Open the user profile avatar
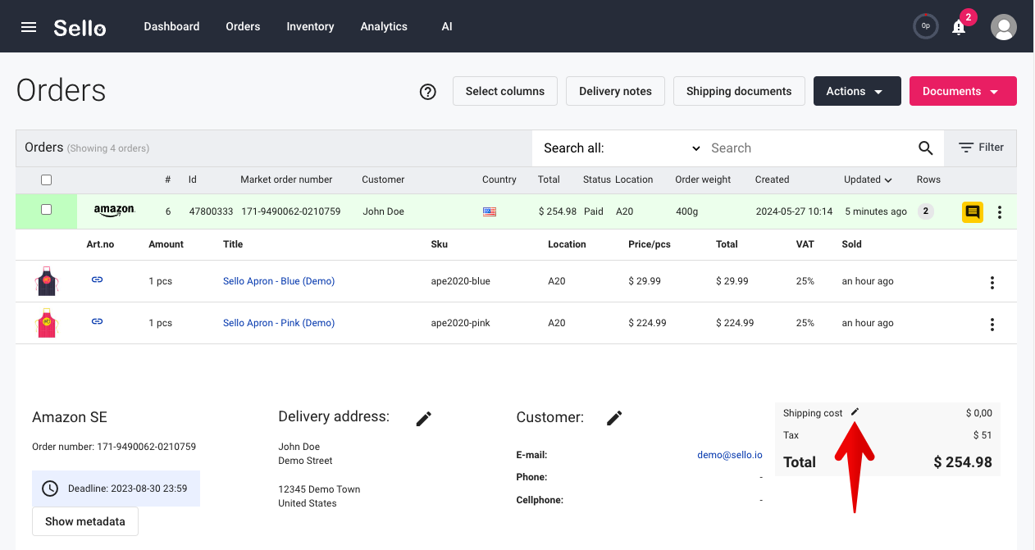Screen dimensions: 1035x550 pos(1004,27)
